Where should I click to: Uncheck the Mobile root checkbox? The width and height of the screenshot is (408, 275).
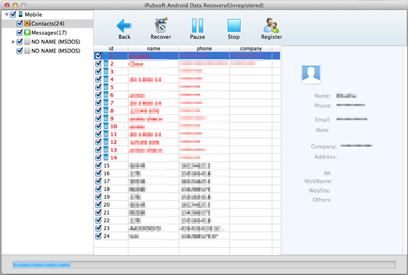(13, 14)
